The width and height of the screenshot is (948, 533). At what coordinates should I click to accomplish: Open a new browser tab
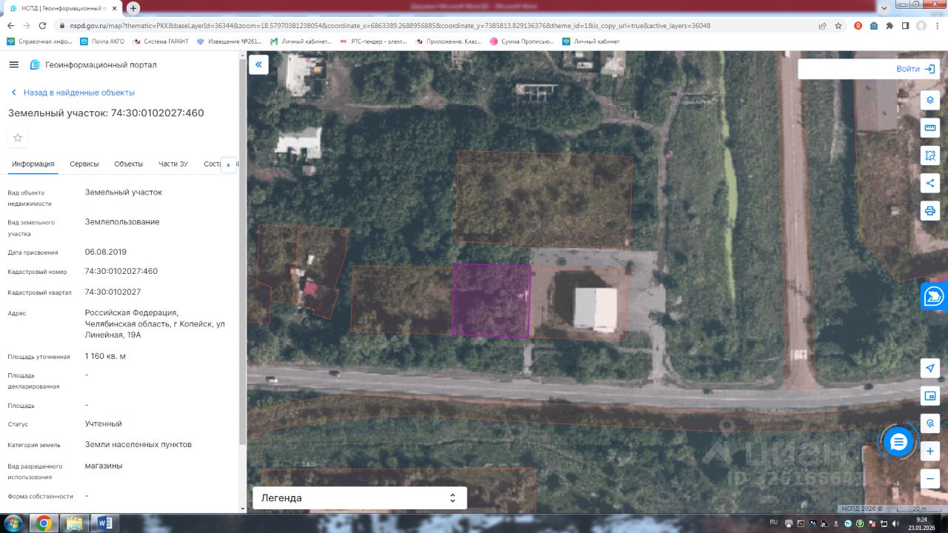point(133,8)
